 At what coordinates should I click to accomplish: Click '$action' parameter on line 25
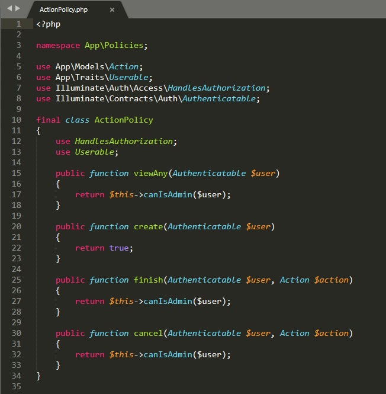click(x=332, y=280)
